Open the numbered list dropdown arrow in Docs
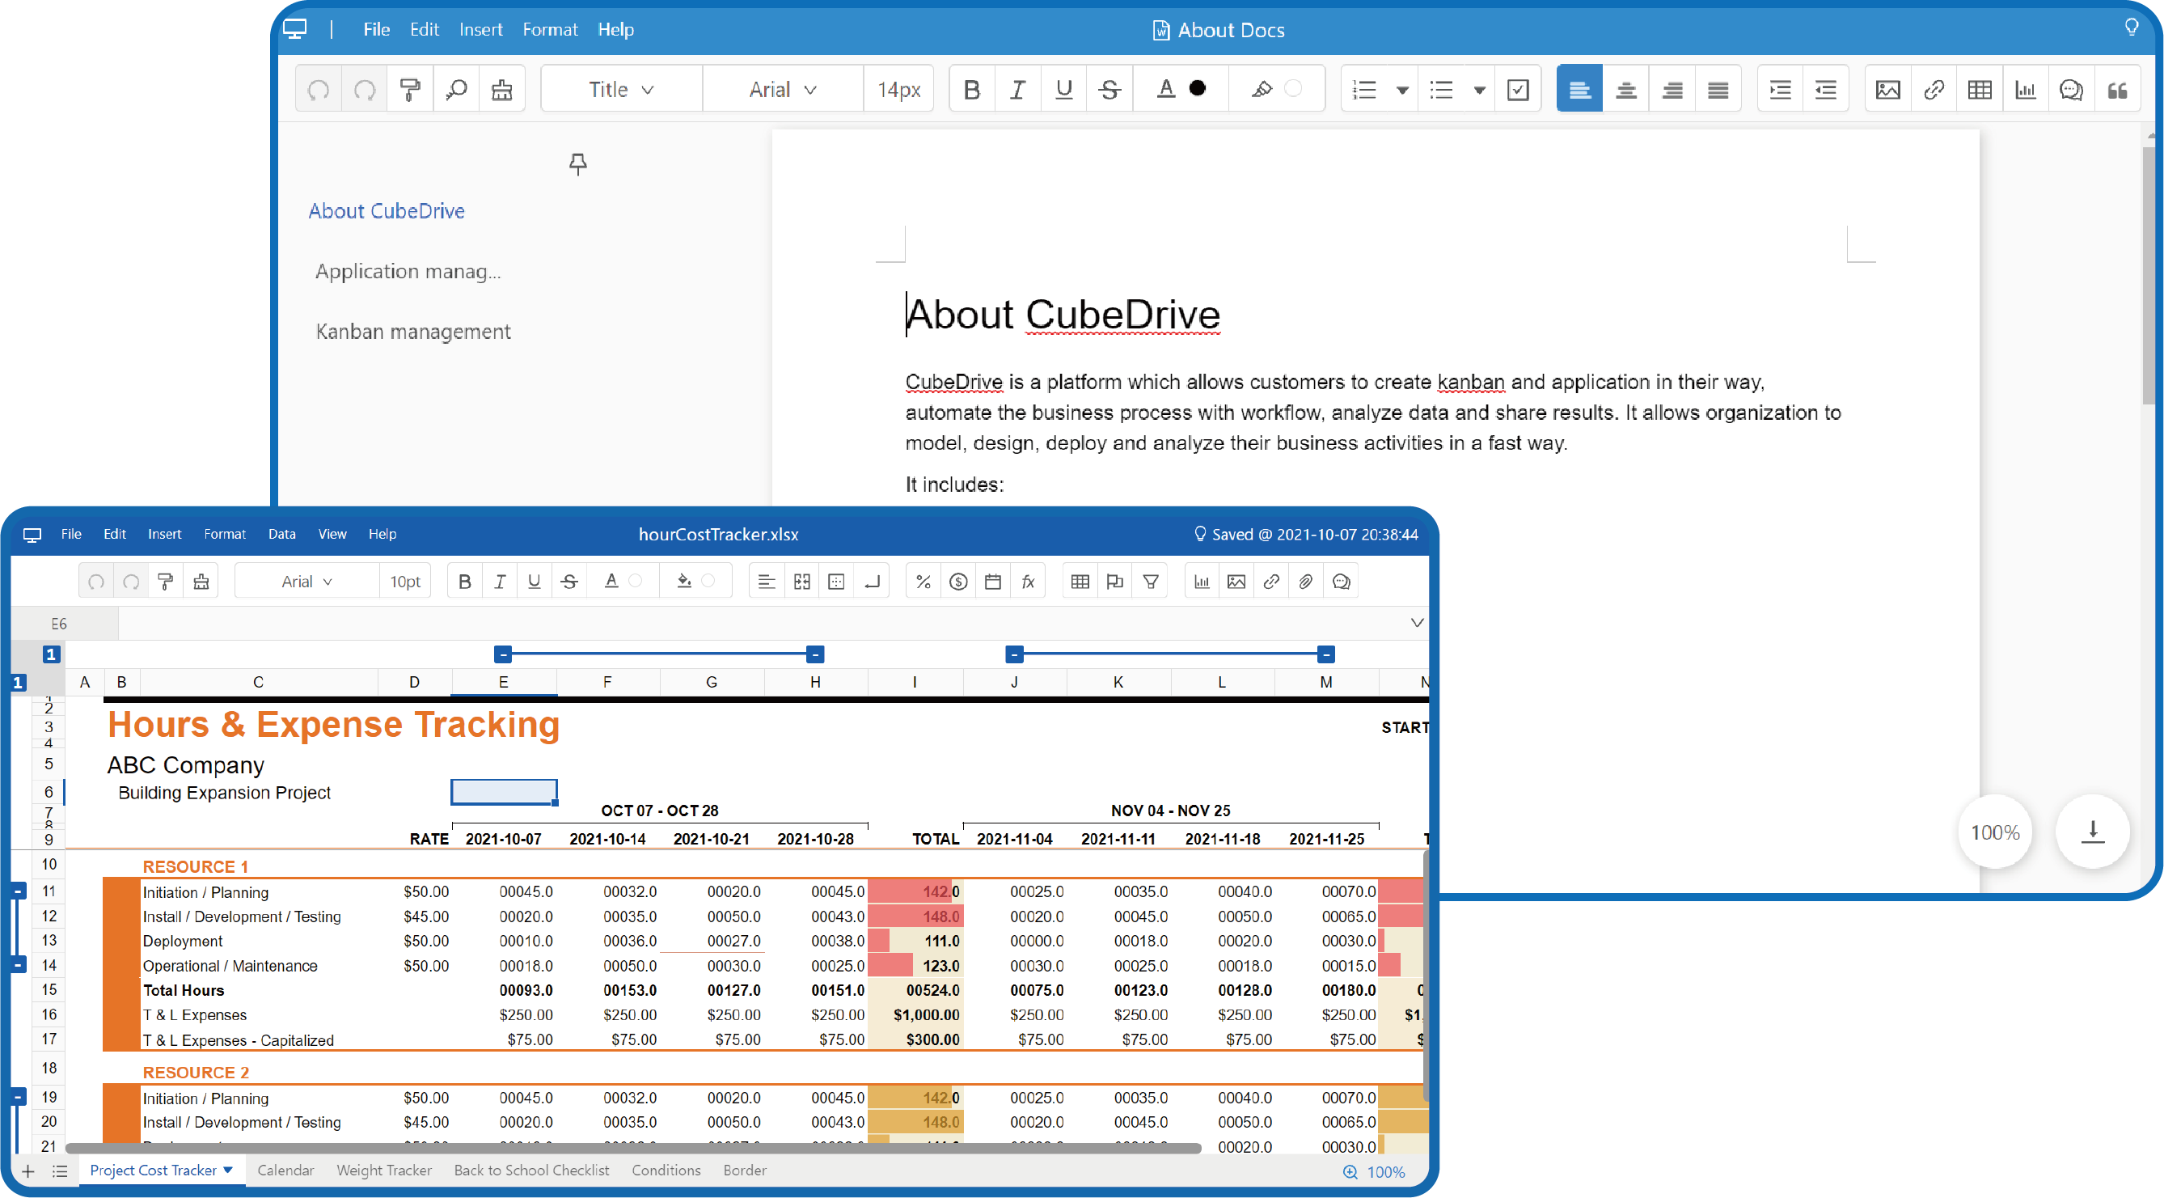Image resolution: width=2164 pixels, height=1198 pixels. (x=1402, y=90)
